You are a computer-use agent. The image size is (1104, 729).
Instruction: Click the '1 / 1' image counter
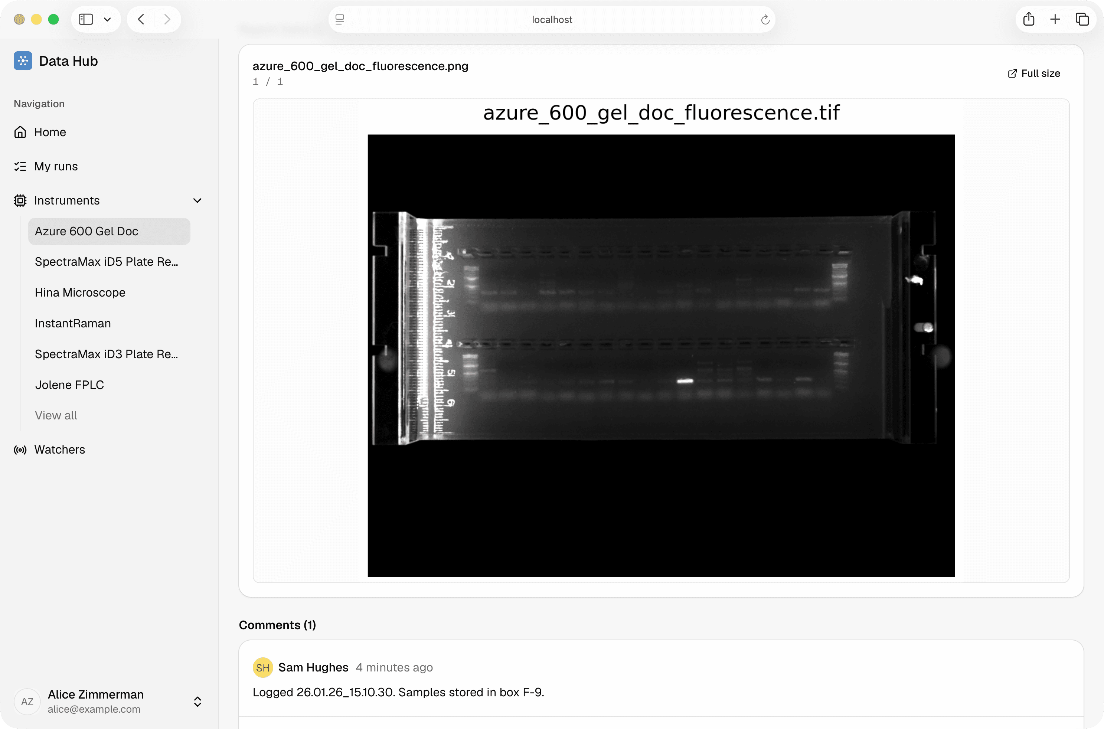coord(268,82)
